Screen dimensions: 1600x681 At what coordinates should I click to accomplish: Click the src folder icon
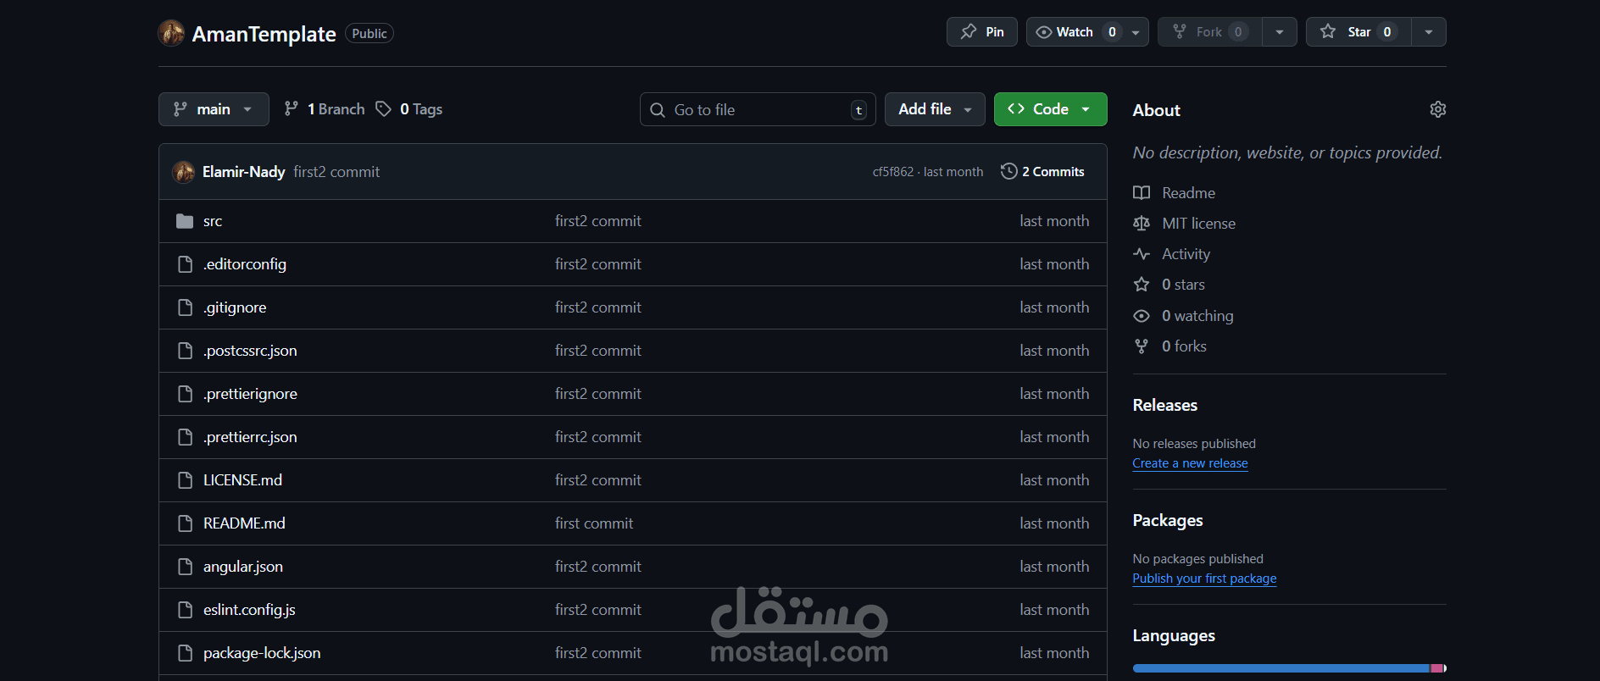pyautogui.click(x=185, y=221)
